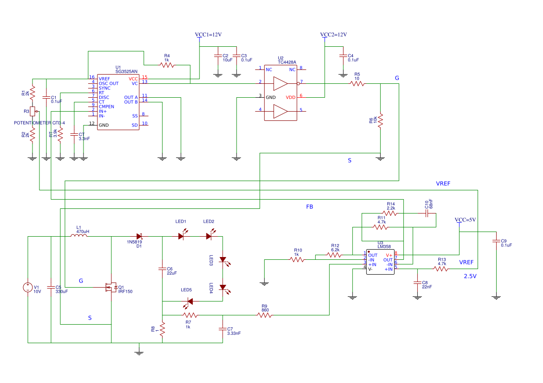The image size is (543, 383).
Task: Click capacitor C1 0.1uF
Action: 46,98
